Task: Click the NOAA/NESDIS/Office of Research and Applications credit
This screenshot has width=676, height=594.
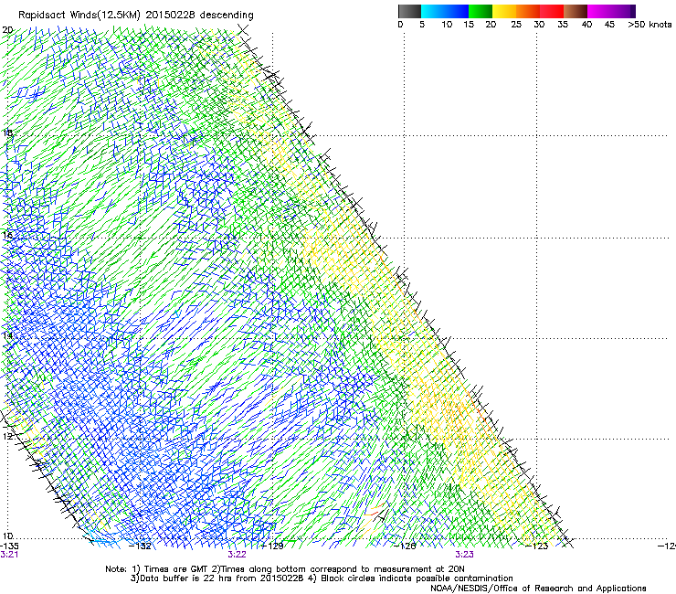Action: coord(538,589)
